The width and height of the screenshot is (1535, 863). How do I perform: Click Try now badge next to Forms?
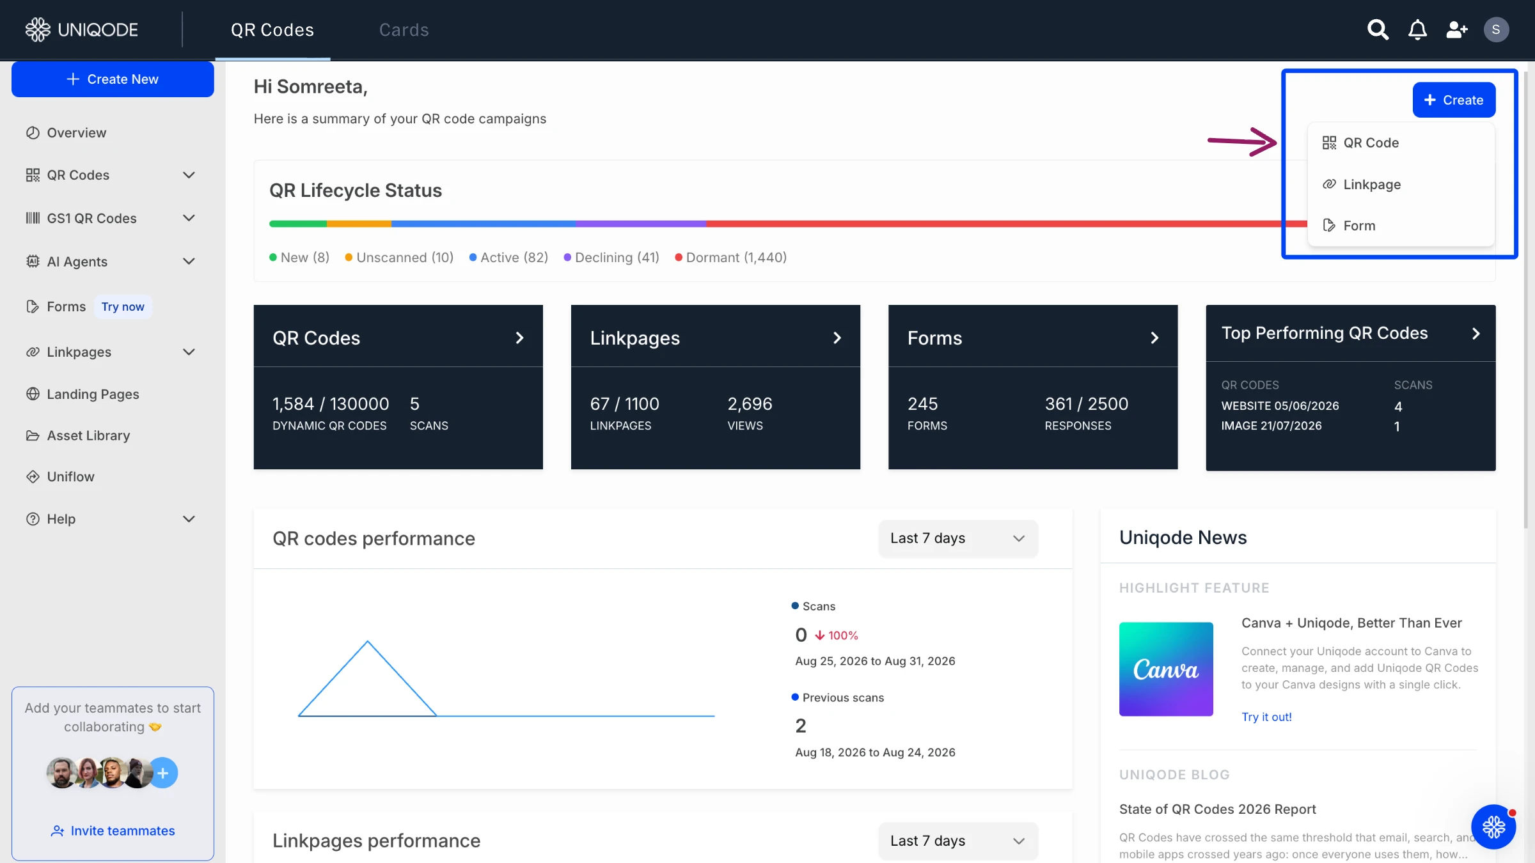point(123,307)
